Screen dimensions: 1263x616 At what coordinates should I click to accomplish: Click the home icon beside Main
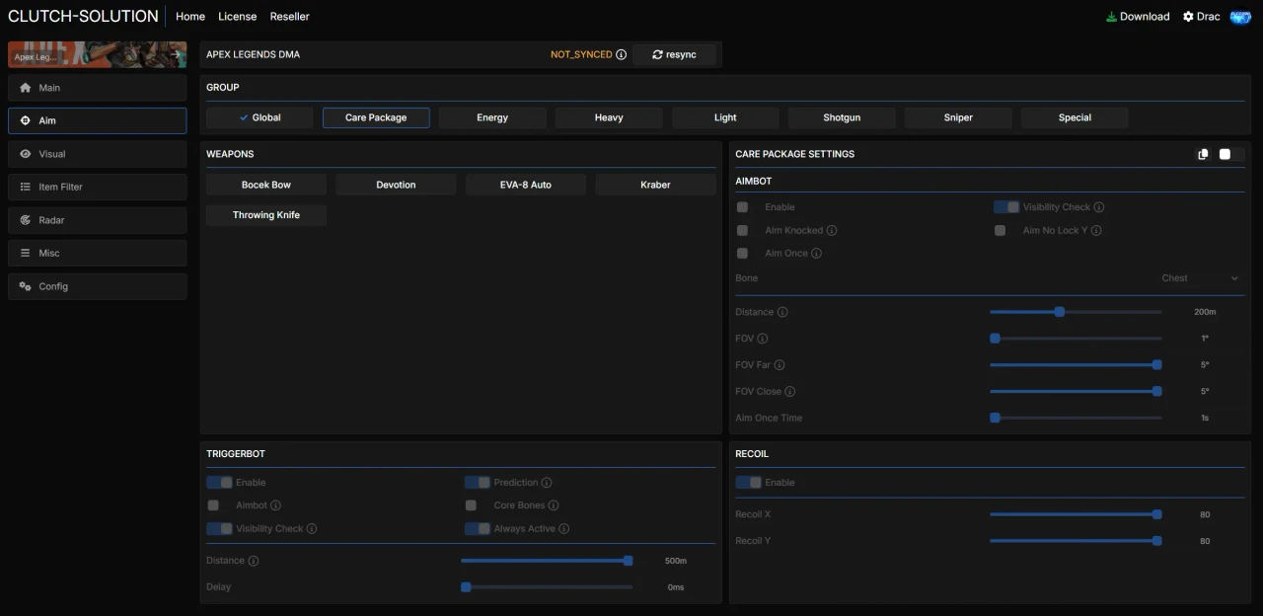pos(25,88)
